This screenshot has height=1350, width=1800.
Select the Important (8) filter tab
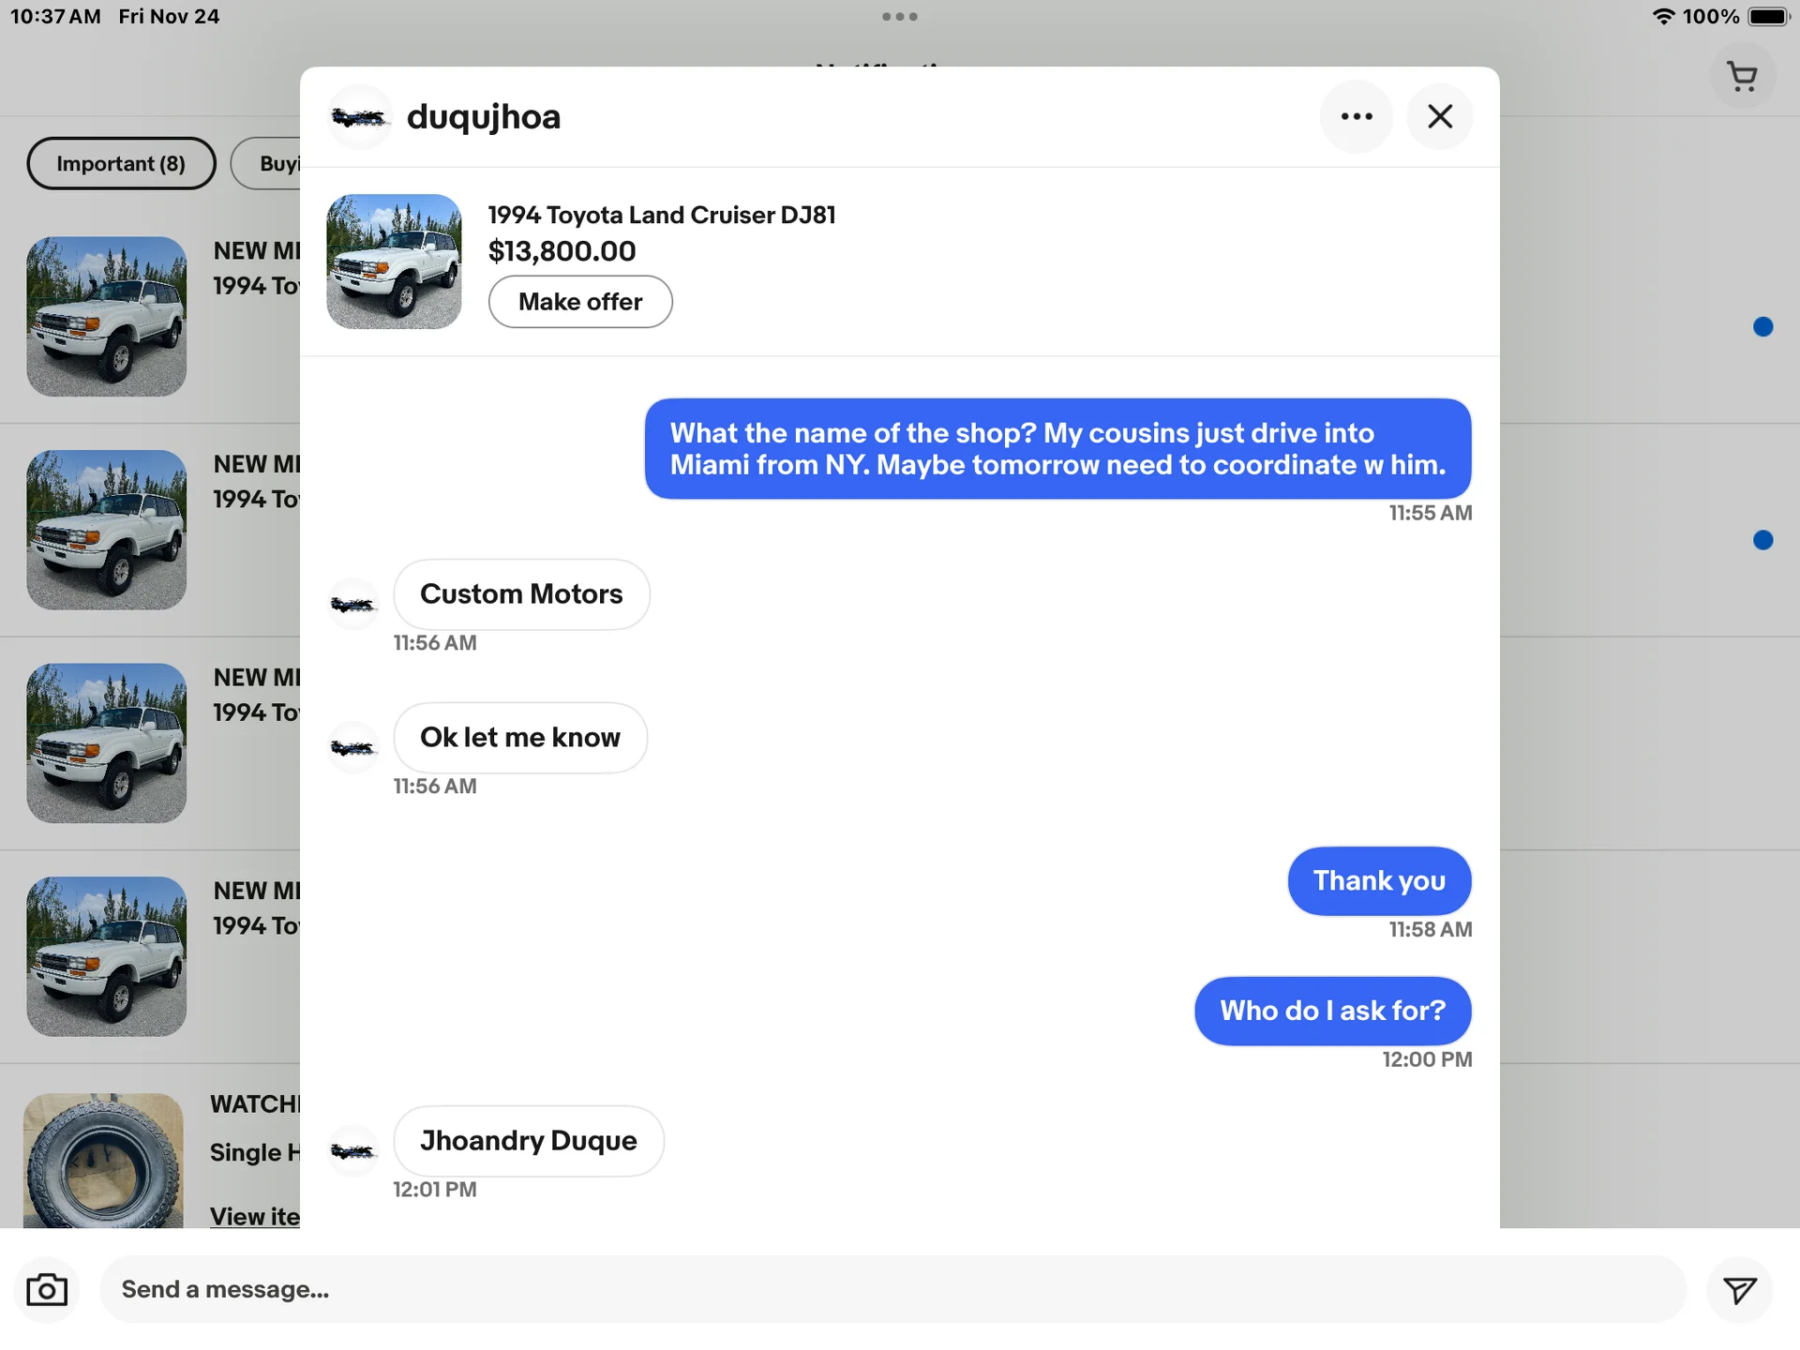pyautogui.click(x=121, y=164)
